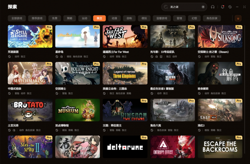
Task: Open the headset customer support icon
Action: click(x=213, y=7)
